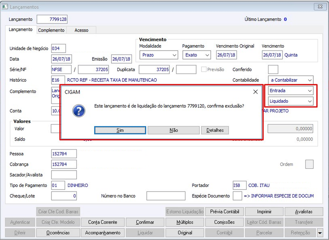Confirm exclusion with Sim button
The height and width of the screenshot is (240, 329).
[120, 130]
